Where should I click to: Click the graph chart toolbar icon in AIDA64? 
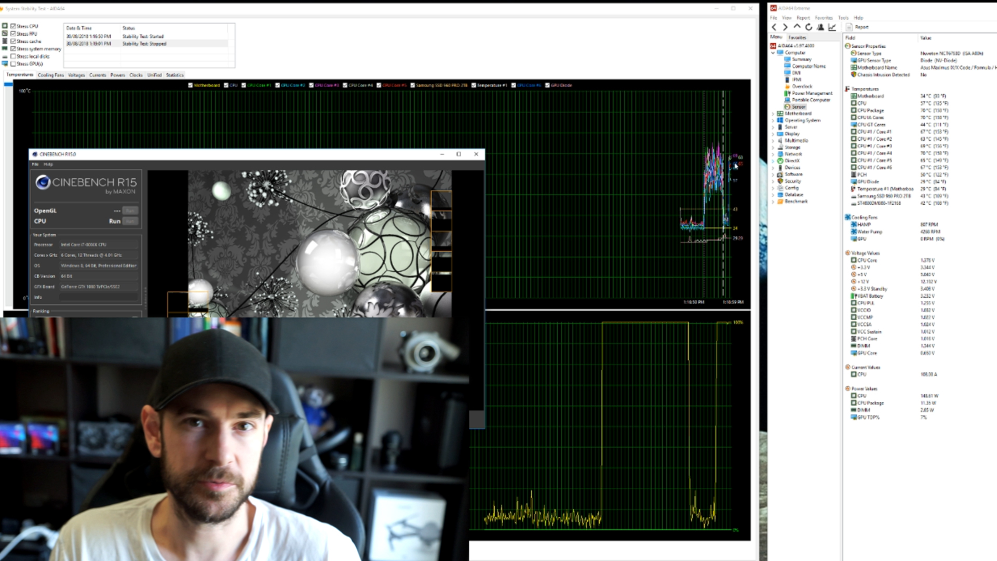click(x=832, y=27)
